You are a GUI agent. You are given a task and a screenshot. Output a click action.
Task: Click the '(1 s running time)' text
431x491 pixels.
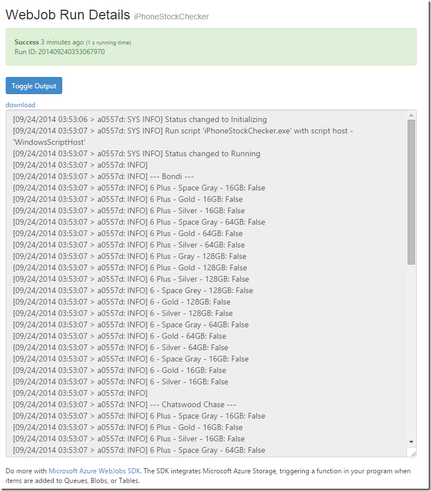point(108,43)
